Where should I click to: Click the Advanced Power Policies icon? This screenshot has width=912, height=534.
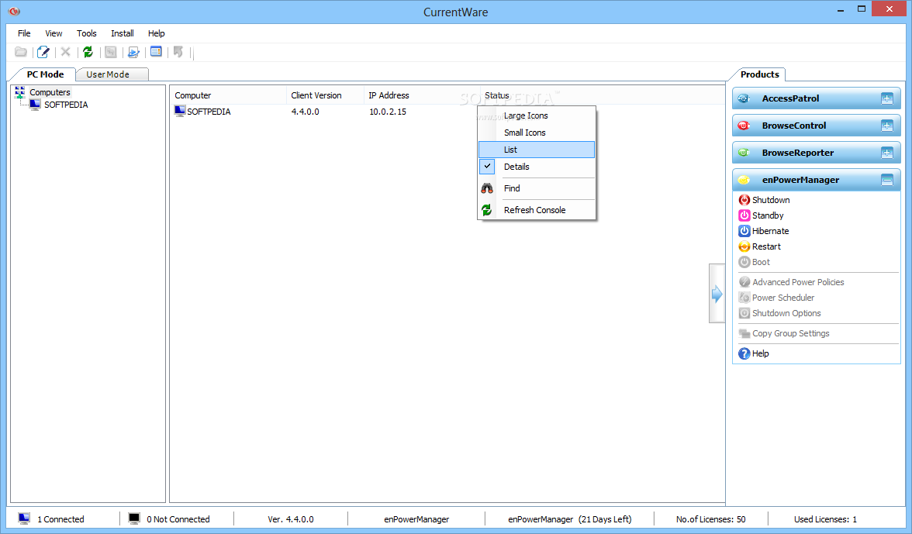point(744,282)
